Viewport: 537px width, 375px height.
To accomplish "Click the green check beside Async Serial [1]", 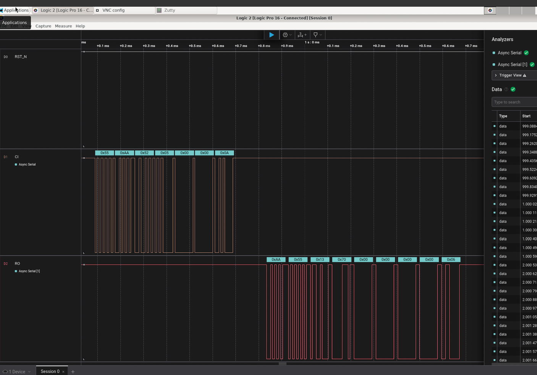I will tap(532, 65).
